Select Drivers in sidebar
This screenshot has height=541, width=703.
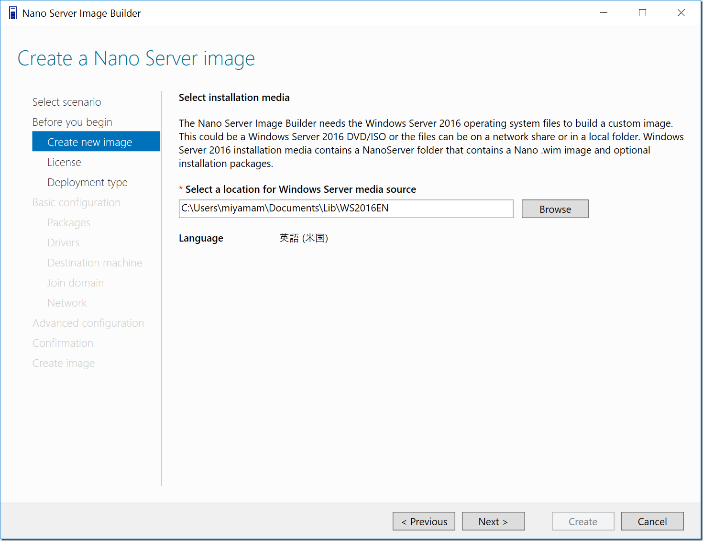63,243
